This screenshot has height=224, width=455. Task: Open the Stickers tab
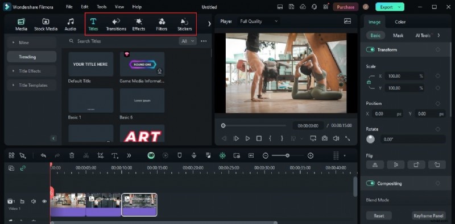[x=184, y=24]
